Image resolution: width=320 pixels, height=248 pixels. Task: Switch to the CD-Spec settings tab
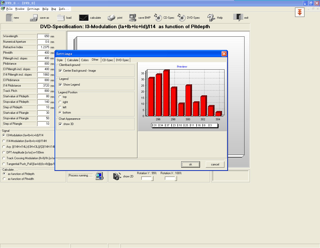point(108,60)
